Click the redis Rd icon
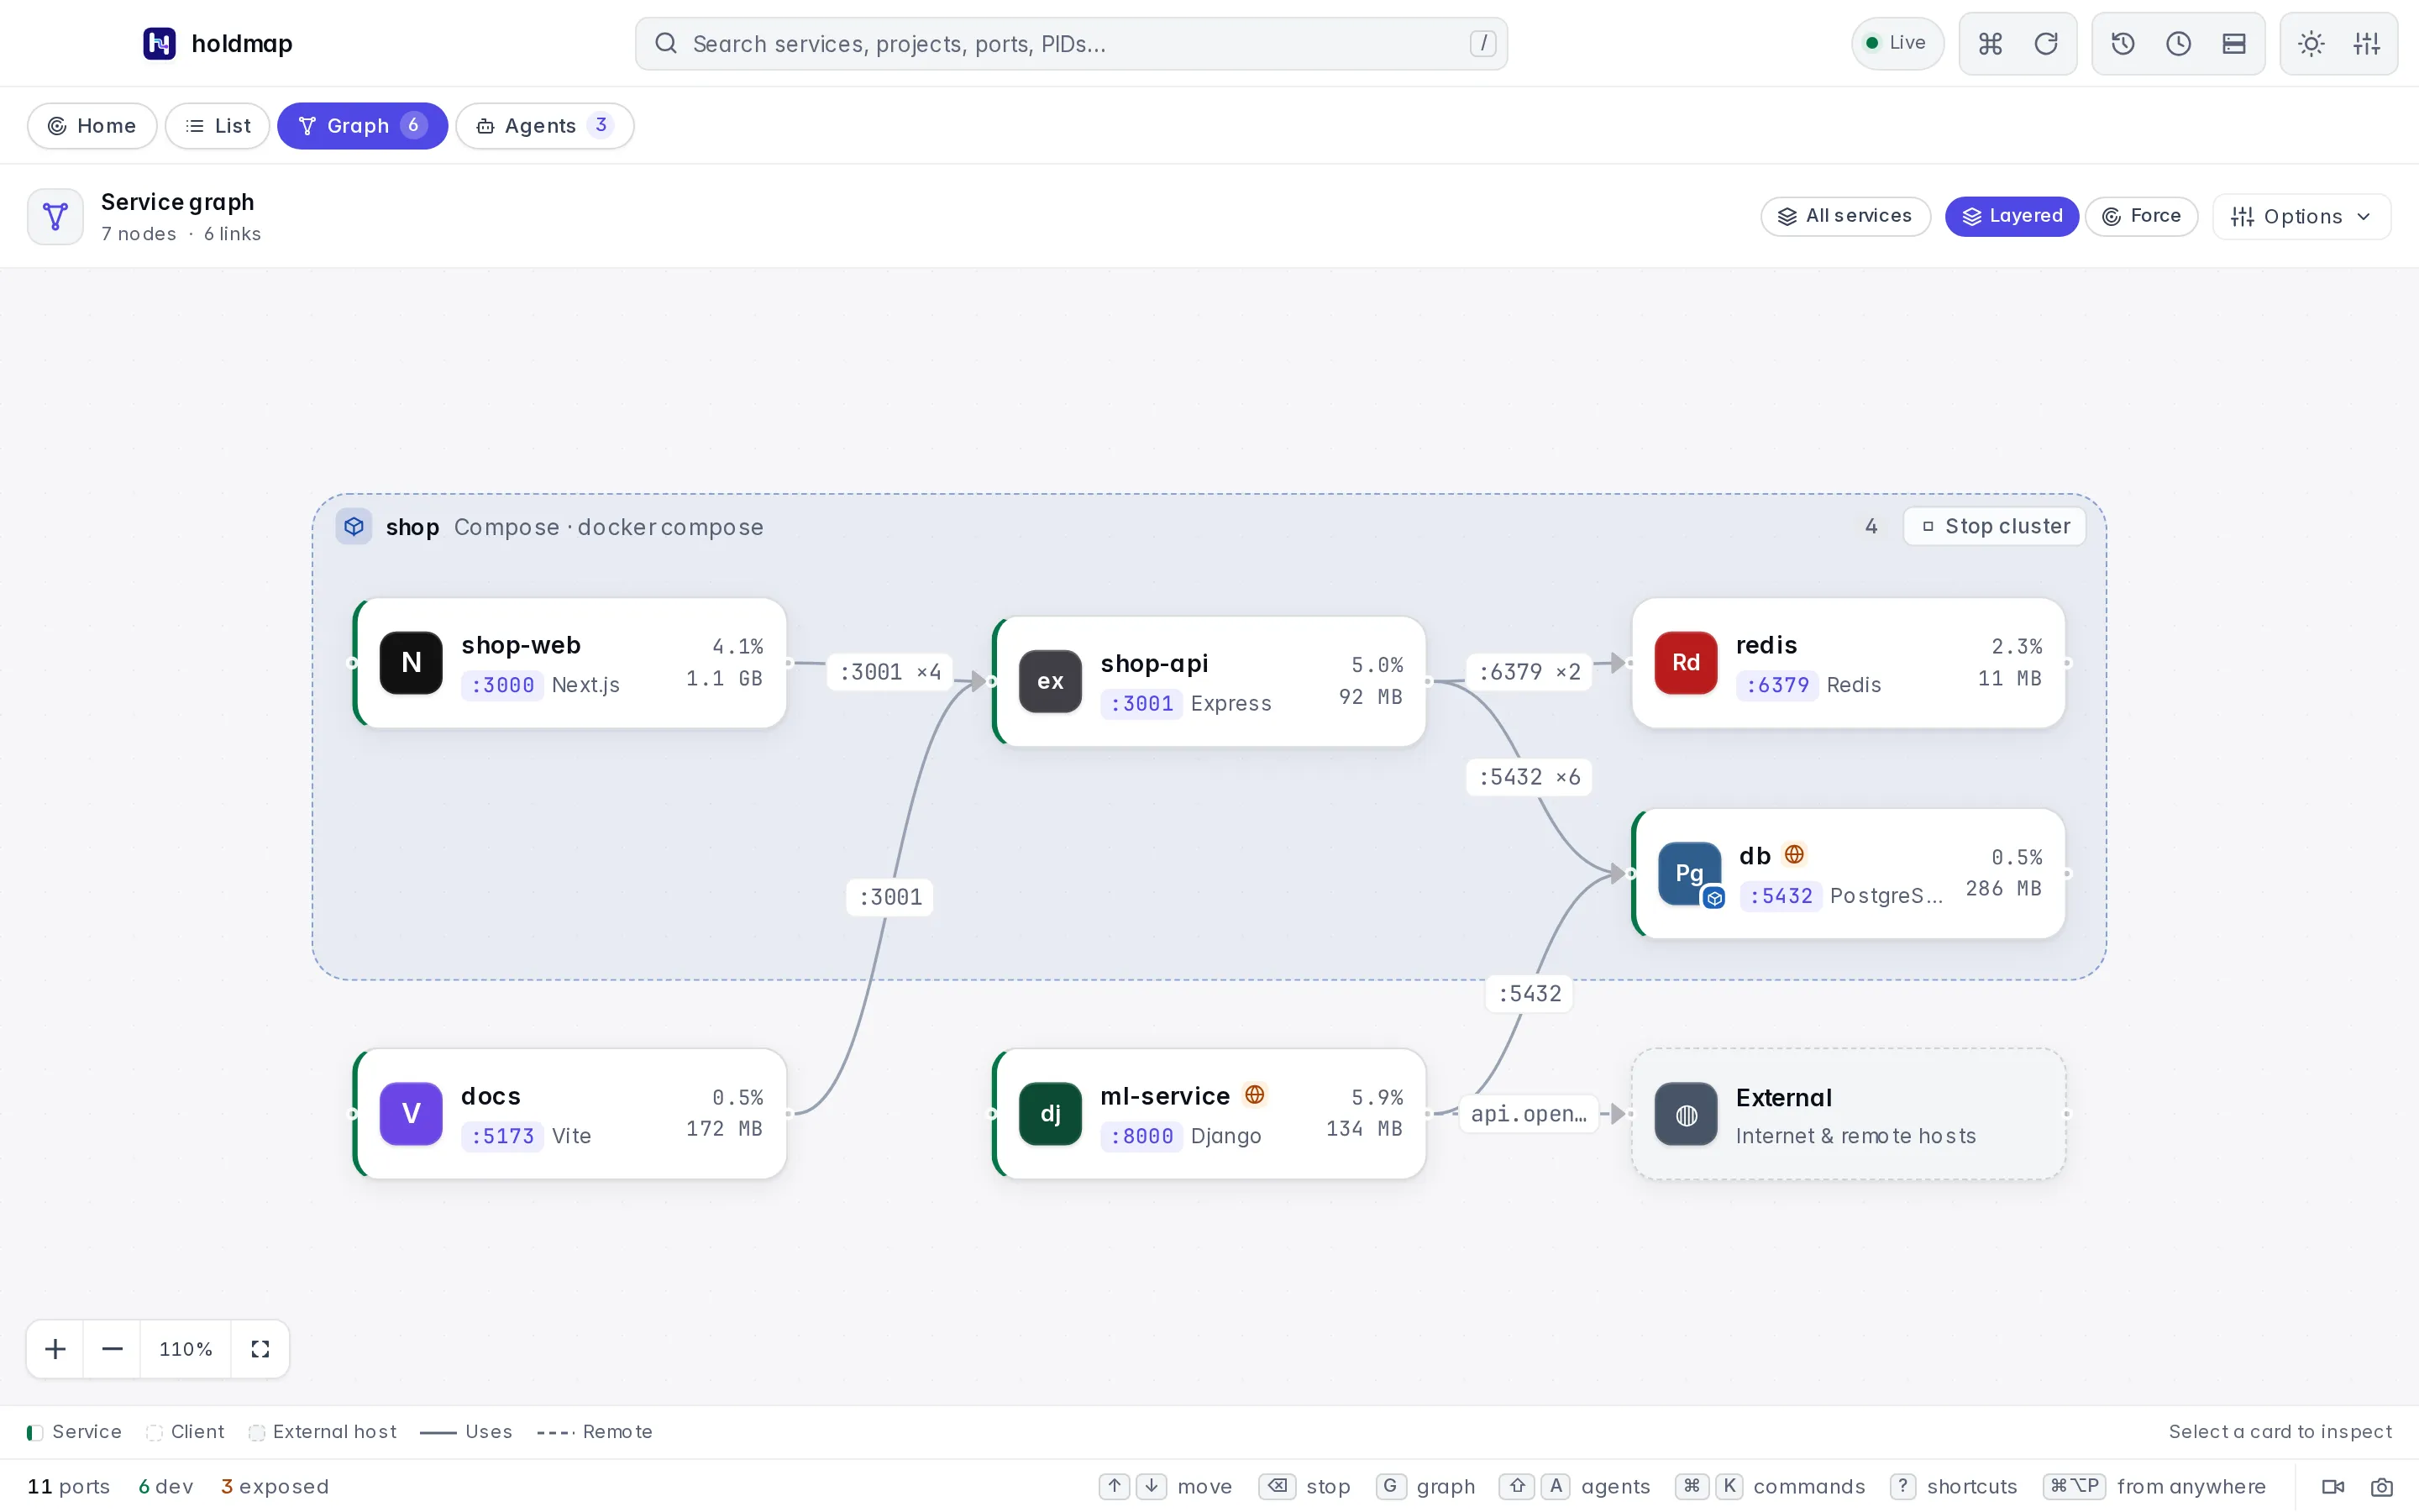 [x=1685, y=662]
